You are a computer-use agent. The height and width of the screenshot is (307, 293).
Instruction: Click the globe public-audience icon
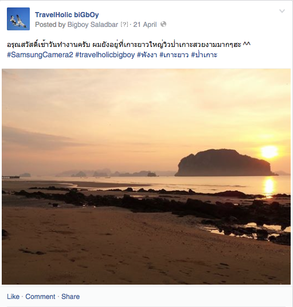click(x=163, y=24)
